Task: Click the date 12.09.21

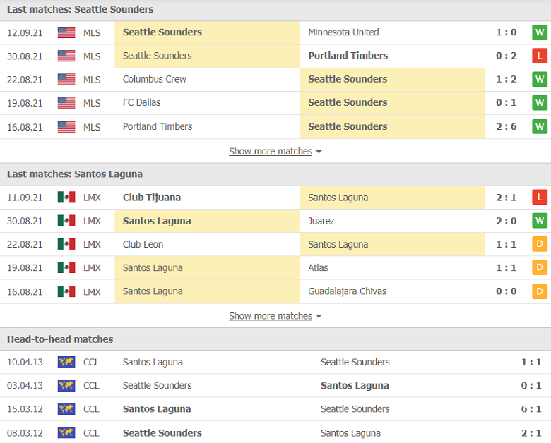Action: [25, 32]
